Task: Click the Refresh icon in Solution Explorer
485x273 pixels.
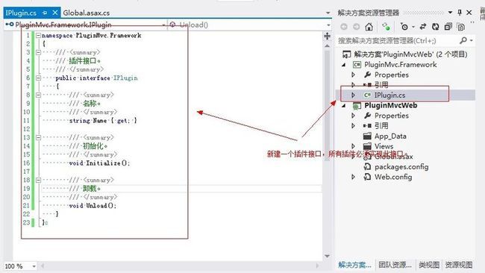Action: (x=436, y=27)
